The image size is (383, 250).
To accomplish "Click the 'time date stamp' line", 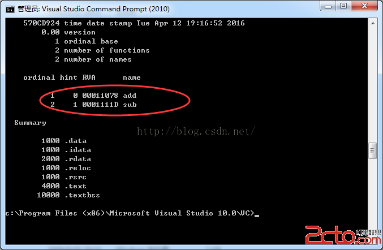I will tap(134, 23).
